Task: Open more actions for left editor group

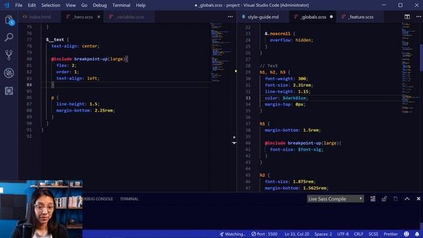Action: (x=230, y=17)
